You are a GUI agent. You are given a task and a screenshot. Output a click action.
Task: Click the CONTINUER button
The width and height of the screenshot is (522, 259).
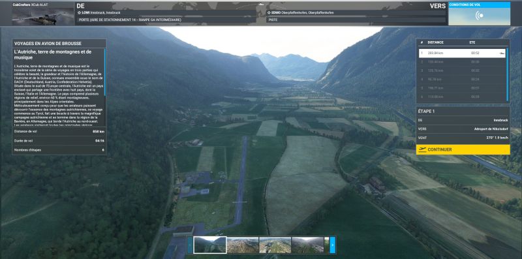pos(463,150)
